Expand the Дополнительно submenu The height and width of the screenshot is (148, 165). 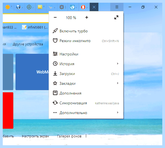(86, 113)
